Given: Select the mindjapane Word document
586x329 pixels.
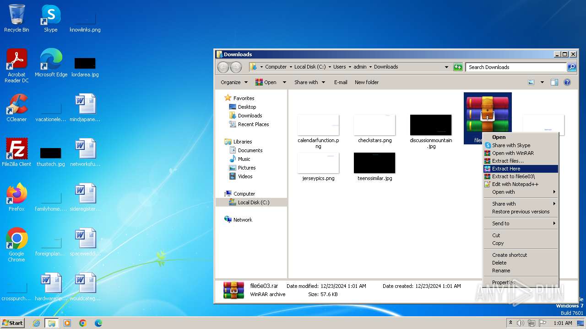Looking at the screenshot, I should (85, 108).
